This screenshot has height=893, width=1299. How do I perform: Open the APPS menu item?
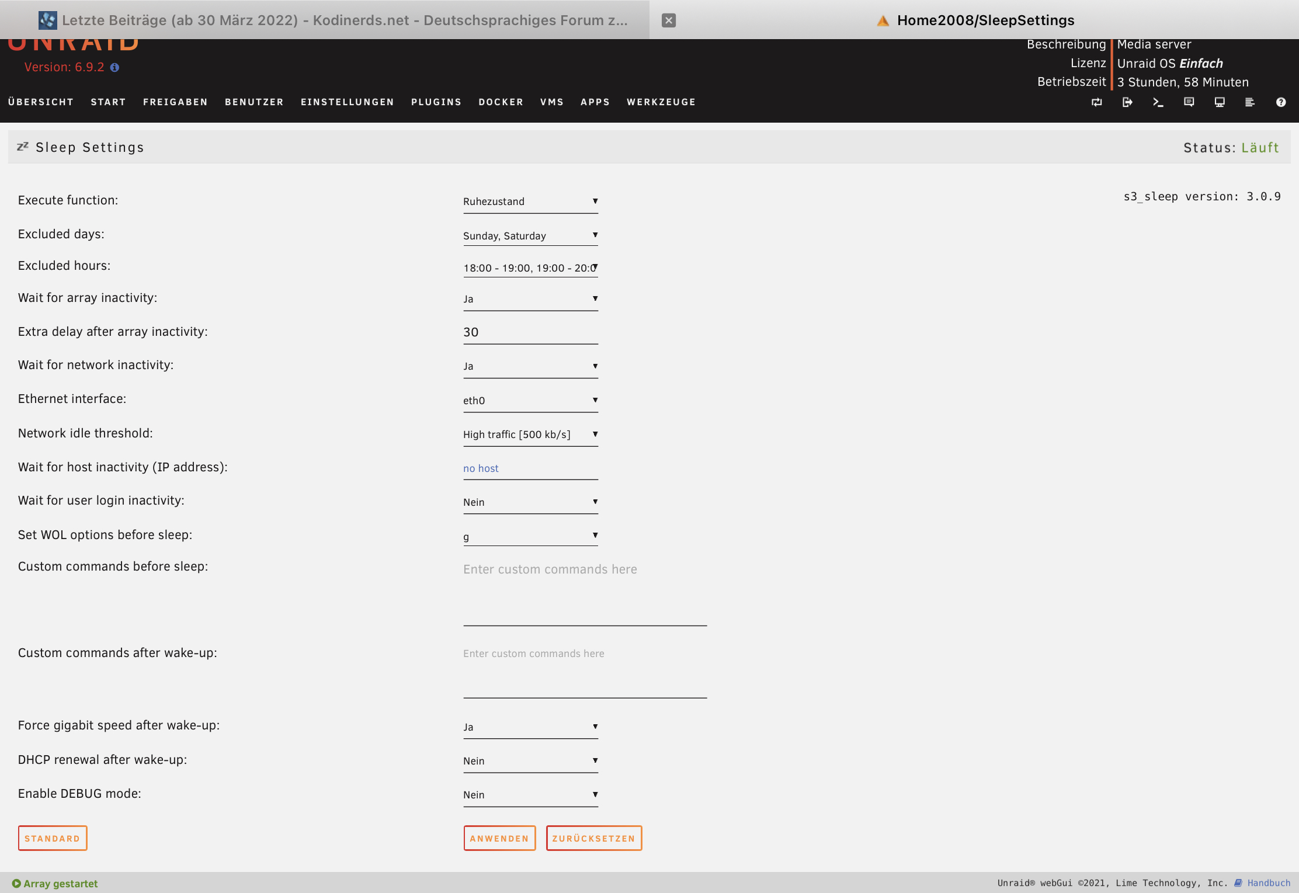pyautogui.click(x=595, y=102)
